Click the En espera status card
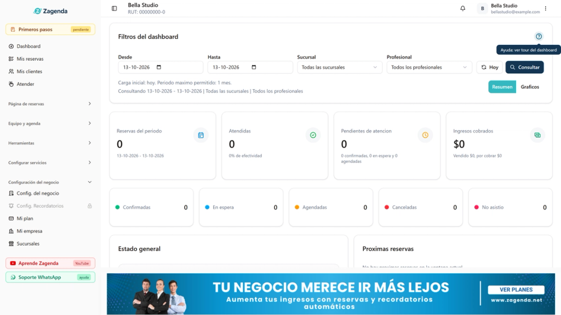Viewport: 561px width, 315px height. [x=241, y=207]
